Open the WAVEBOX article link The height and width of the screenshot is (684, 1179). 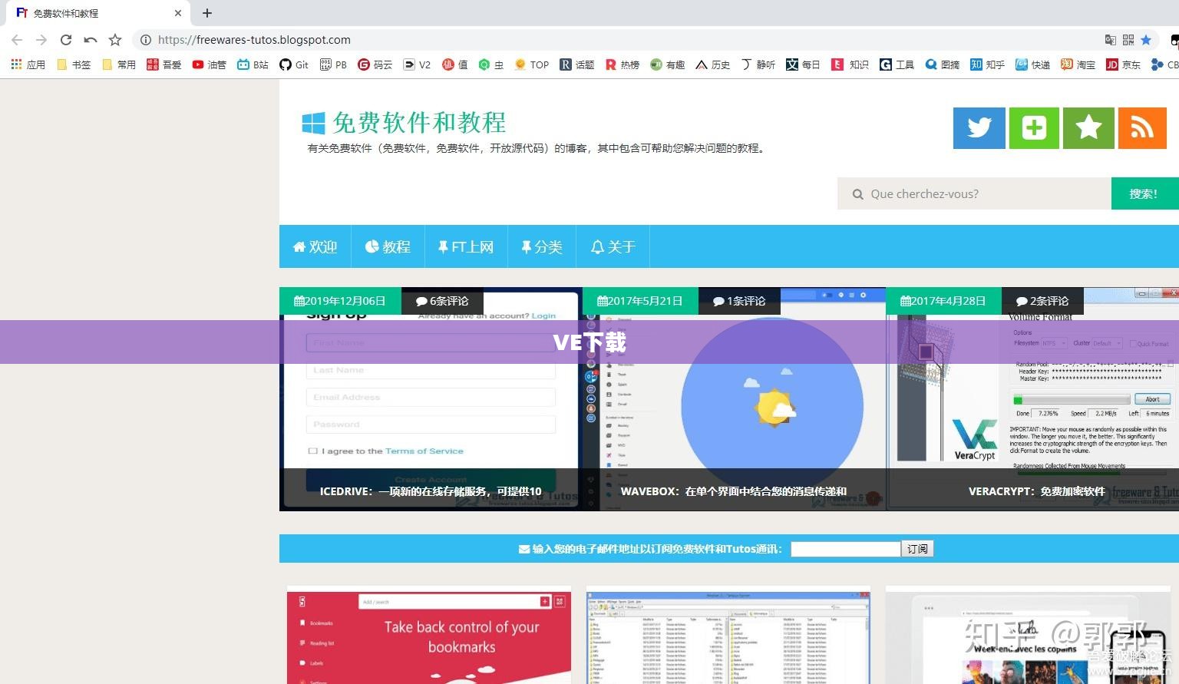click(734, 491)
